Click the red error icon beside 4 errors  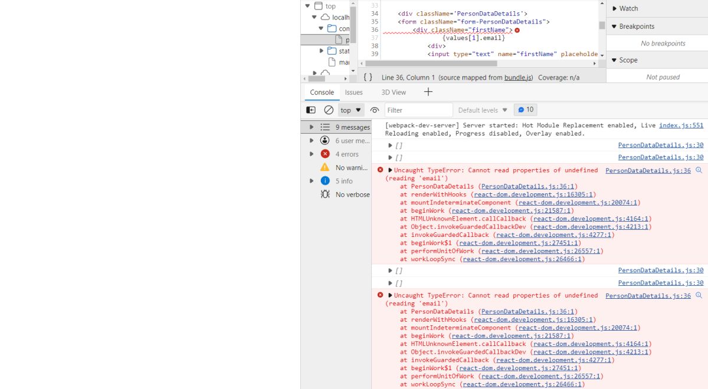click(325, 154)
